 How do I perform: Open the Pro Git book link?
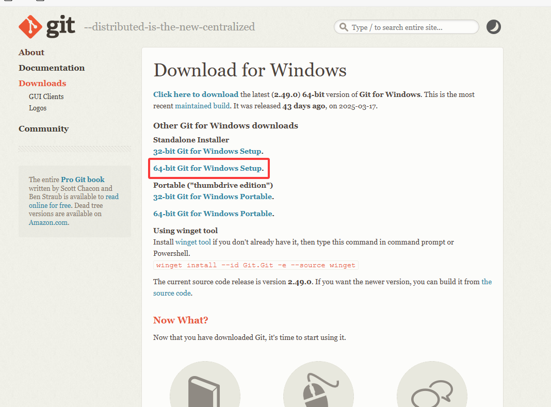click(83, 180)
